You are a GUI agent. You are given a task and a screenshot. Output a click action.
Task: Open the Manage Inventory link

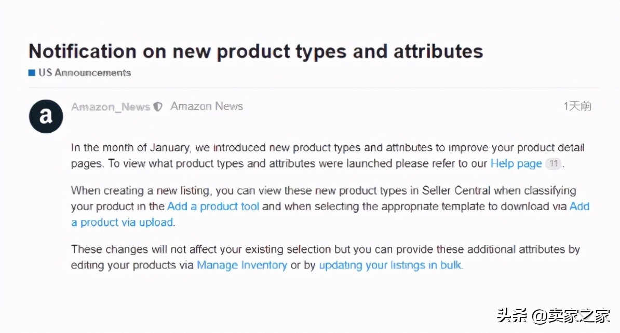pos(242,265)
